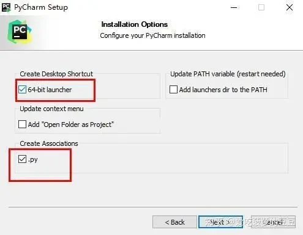This screenshot has width=303, height=235.
Task: Click the ".py" label text
Action: pos(33,160)
